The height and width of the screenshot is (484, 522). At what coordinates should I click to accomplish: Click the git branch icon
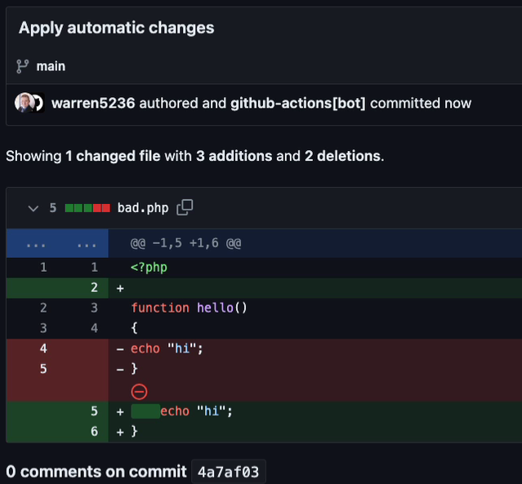(x=23, y=66)
